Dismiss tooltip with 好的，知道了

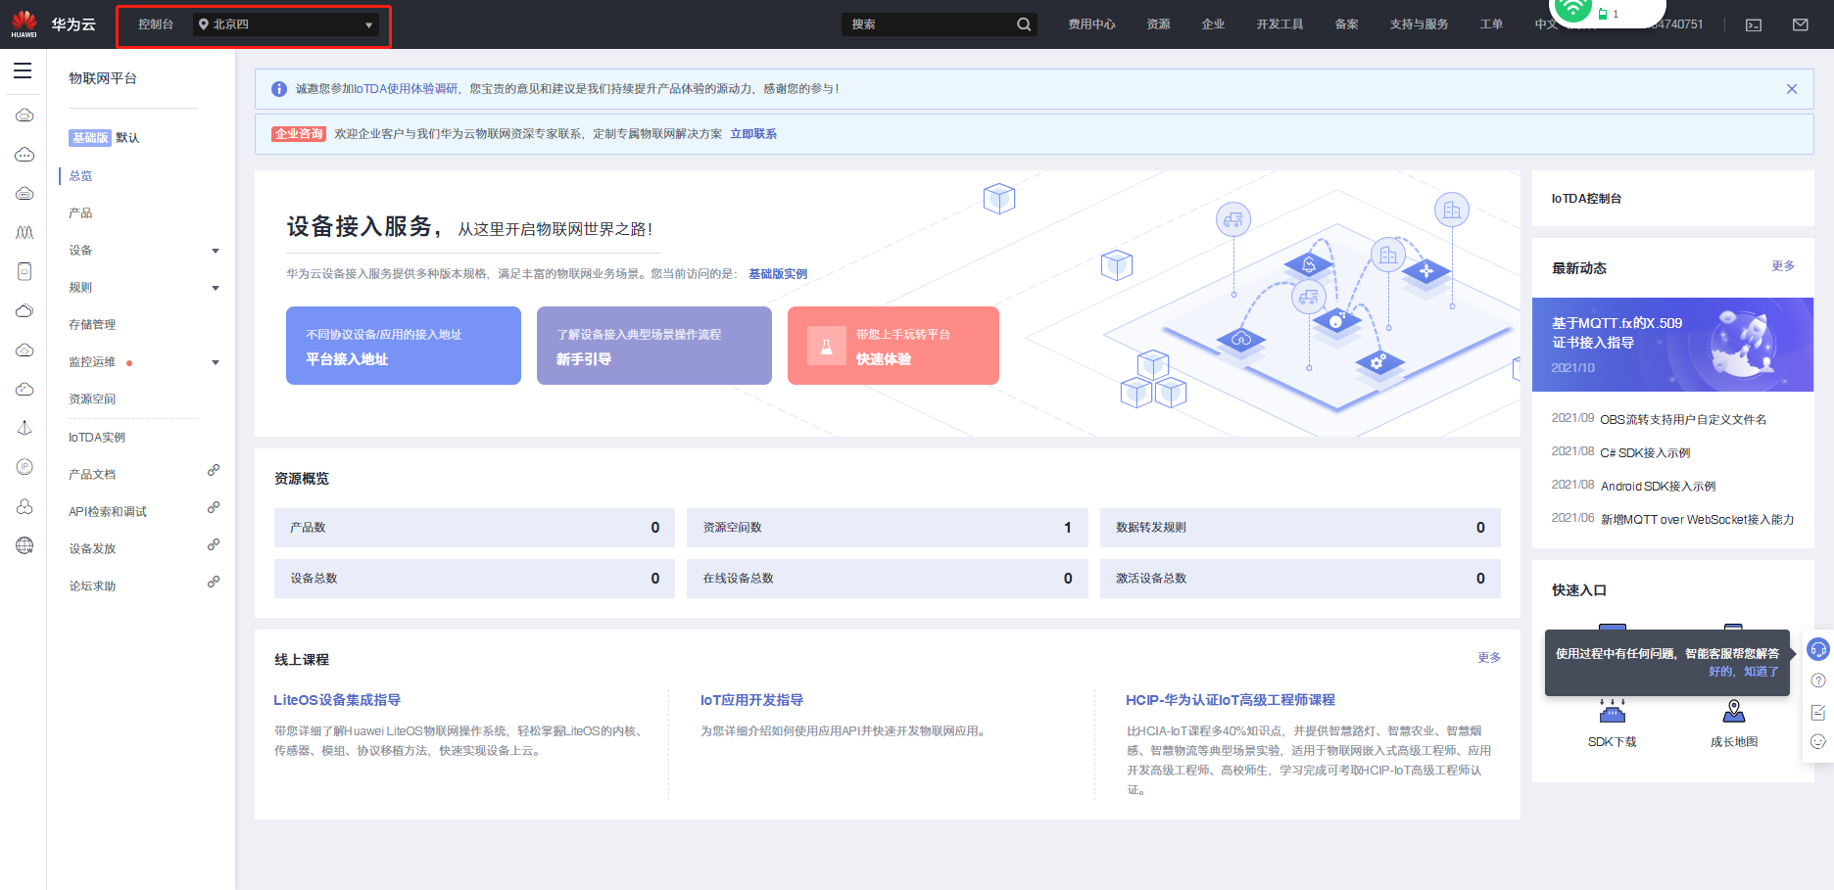(1744, 672)
